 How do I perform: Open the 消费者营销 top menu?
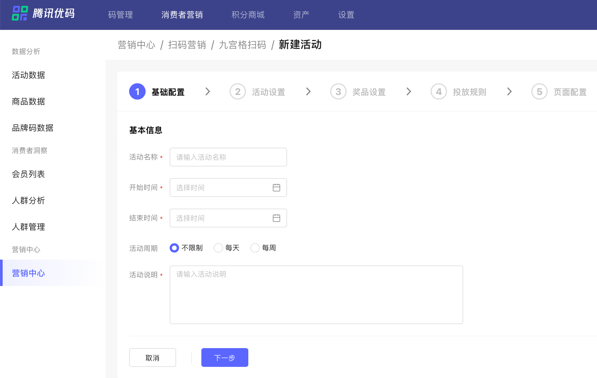pyautogui.click(x=182, y=15)
